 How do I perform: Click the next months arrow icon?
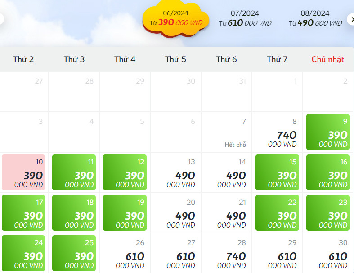pyautogui.click(x=351, y=19)
